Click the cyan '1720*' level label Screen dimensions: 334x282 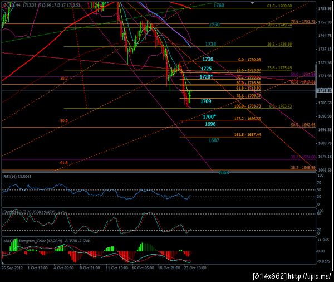206,77
